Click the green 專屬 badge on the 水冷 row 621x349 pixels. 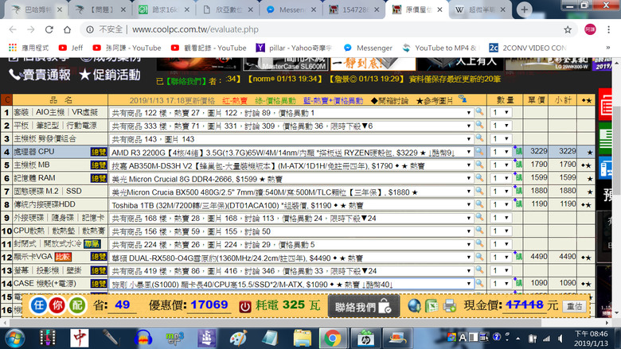click(x=92, y=244)
